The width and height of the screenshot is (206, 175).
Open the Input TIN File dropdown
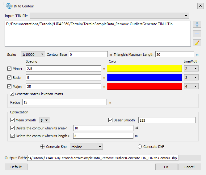pyautogui.click(x=109, y=15)
